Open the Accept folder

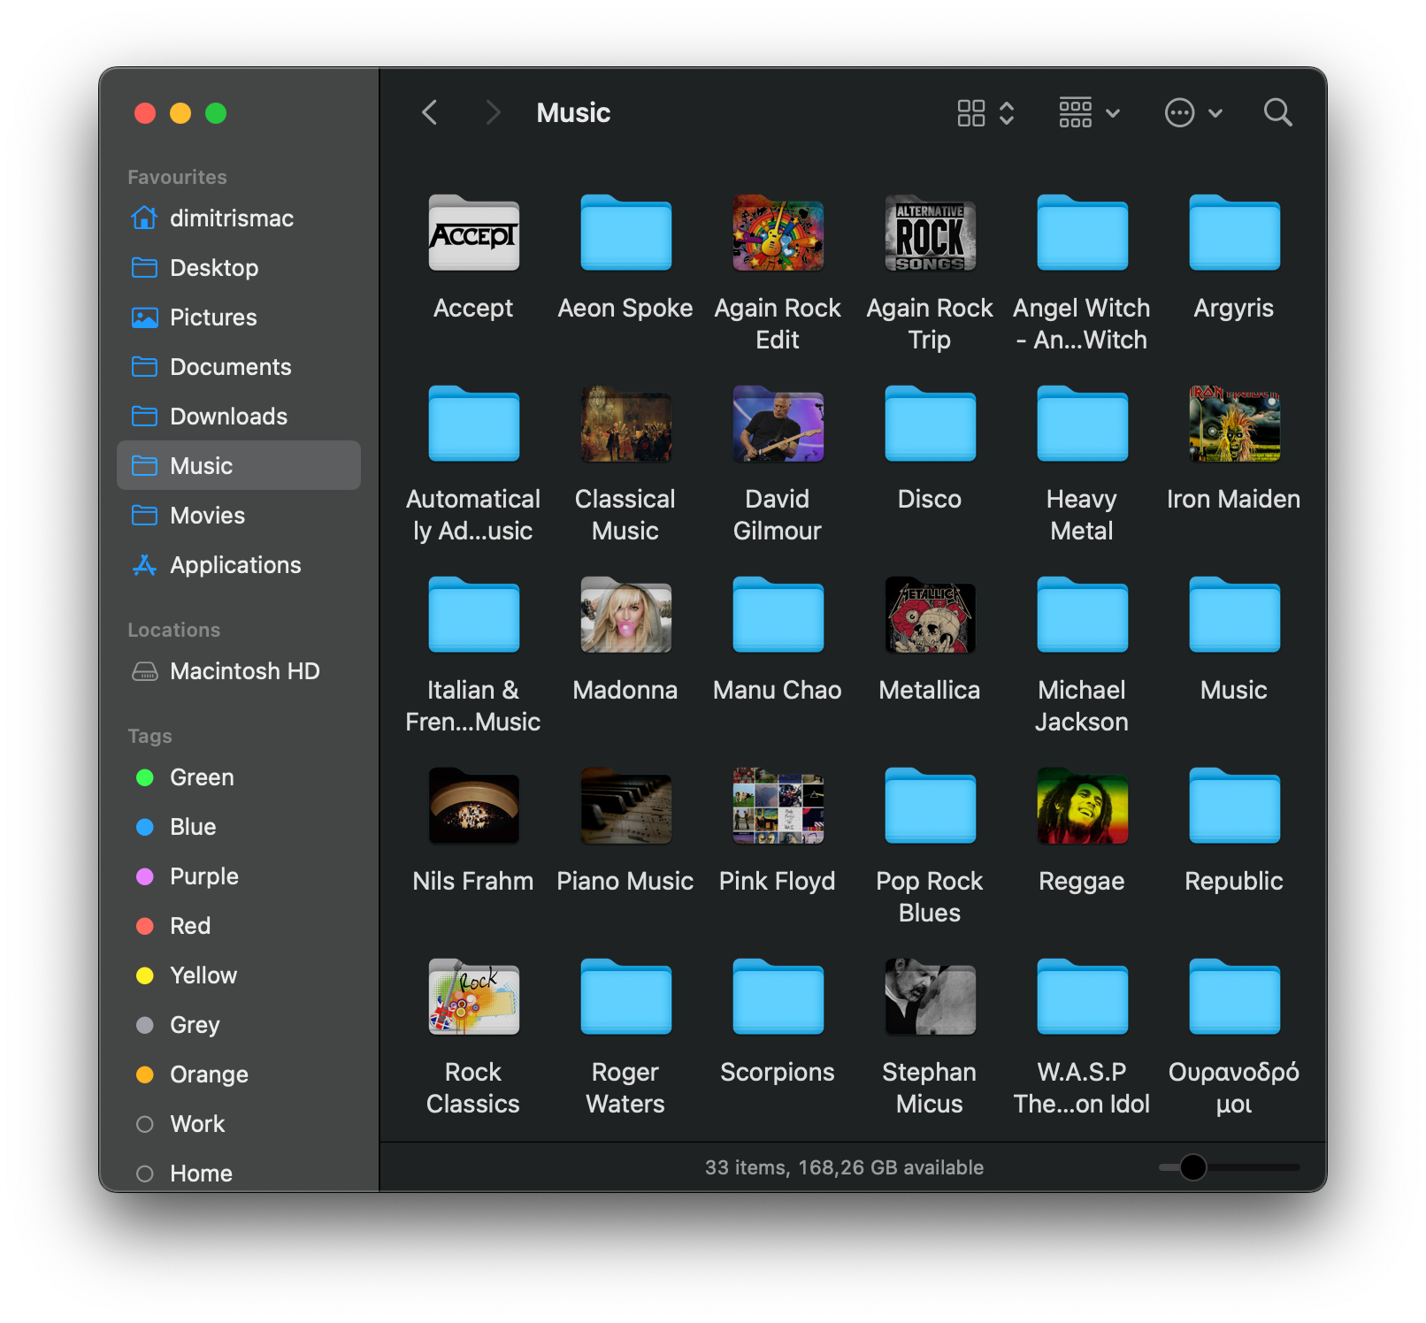(x=473, y=233)
